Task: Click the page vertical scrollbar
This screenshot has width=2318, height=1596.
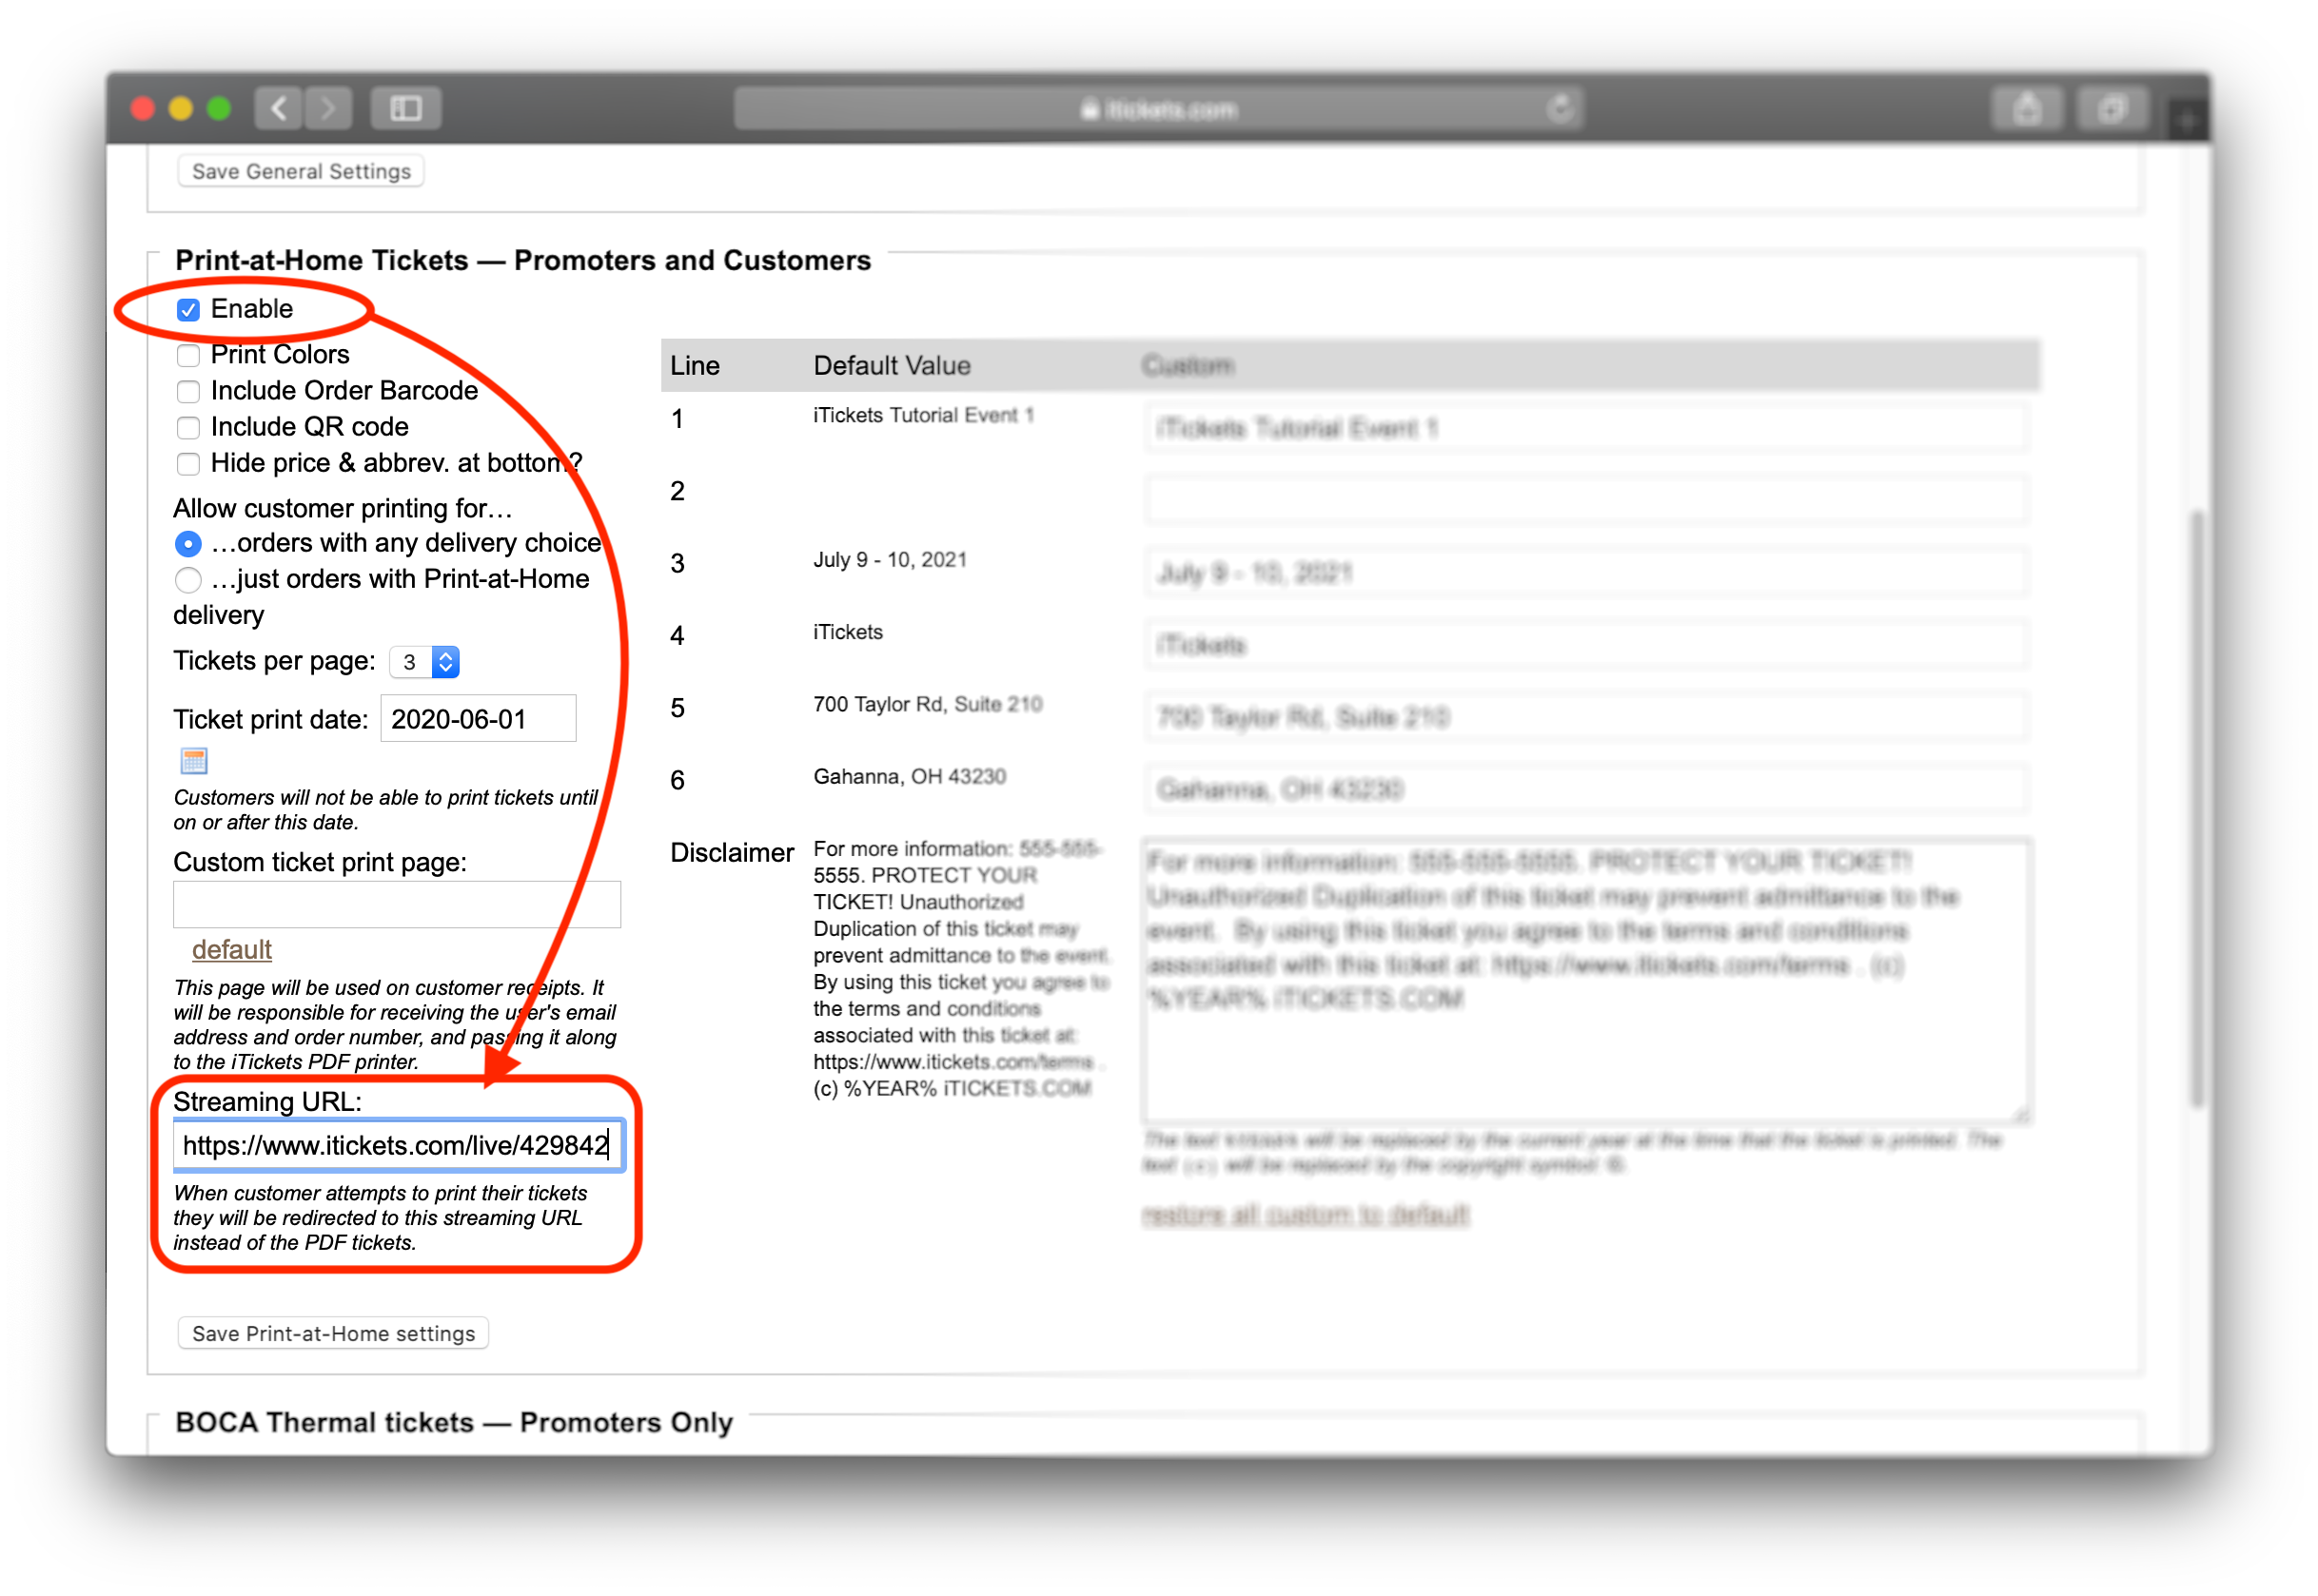Action: click(x=2196, y=808)
